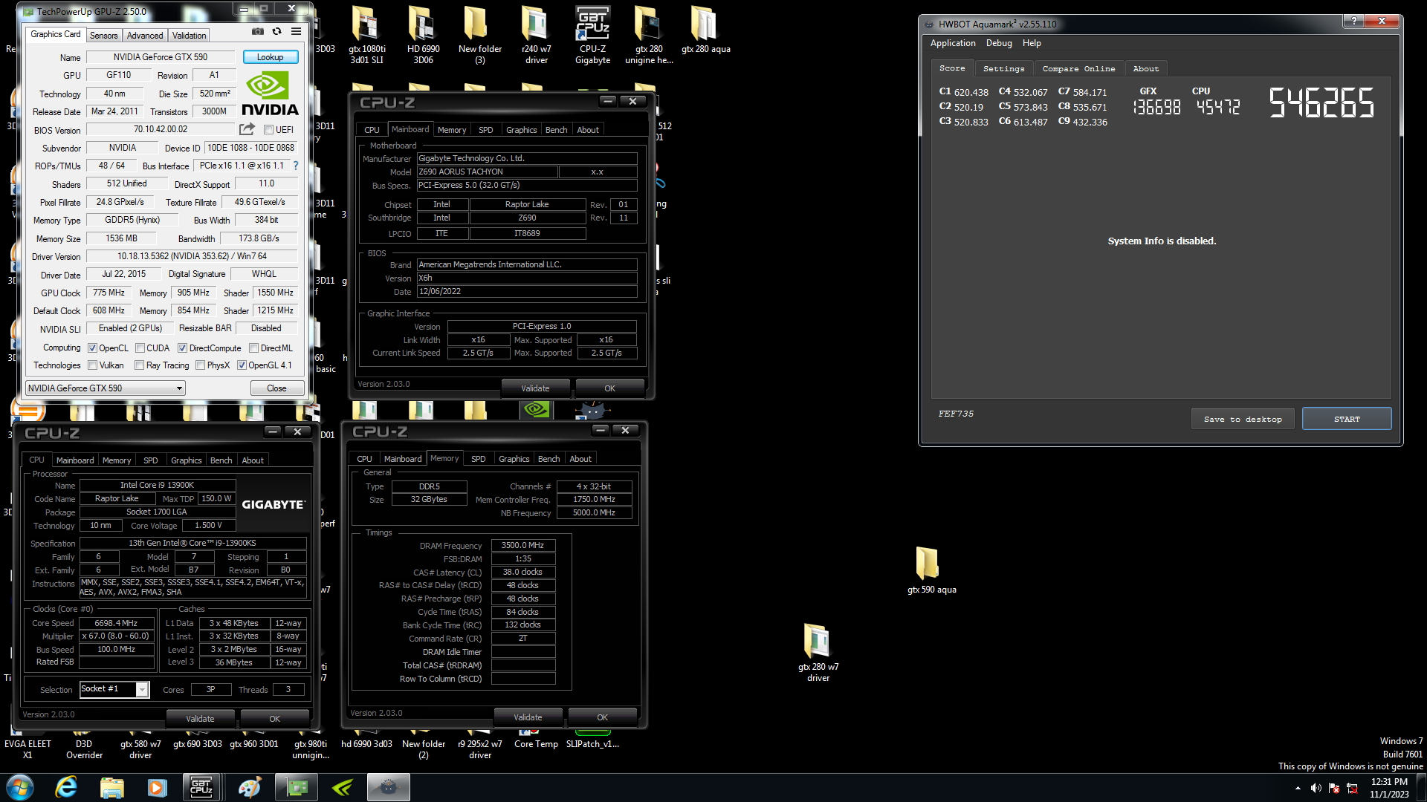Open the Debug menu in Aquamark
The width and height of the screenshot is (1427, 802).
click(x=999, y=43)
